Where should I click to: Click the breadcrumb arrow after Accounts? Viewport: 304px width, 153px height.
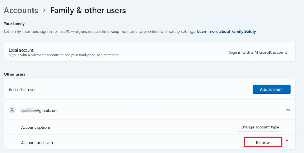pyautogui.click(x=44, y=11)
